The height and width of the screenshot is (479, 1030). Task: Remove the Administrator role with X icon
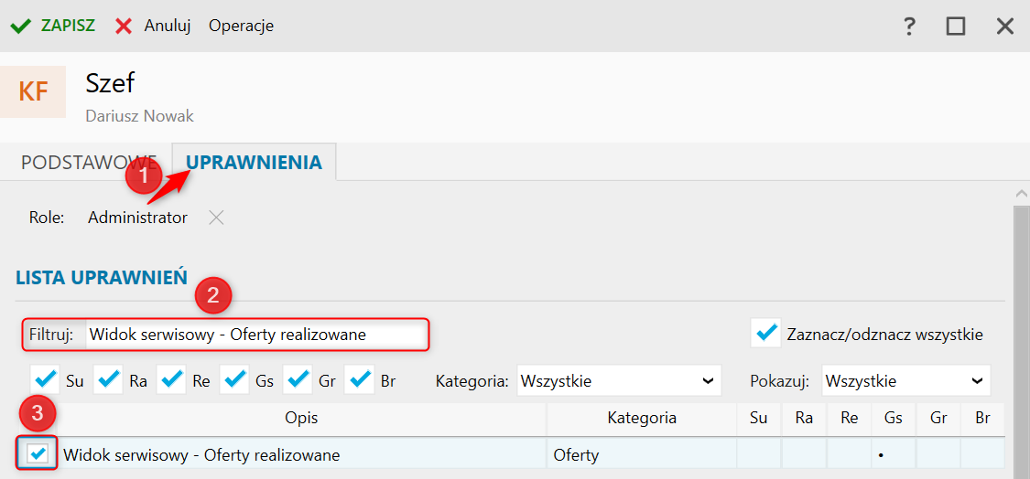click(x=216, y=218)
